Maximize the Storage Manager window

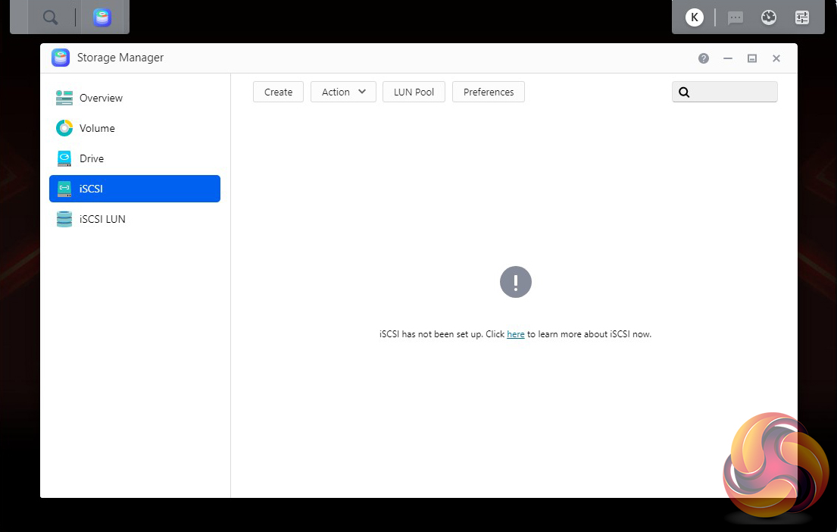pyautogui.click(x=751, y=58)
